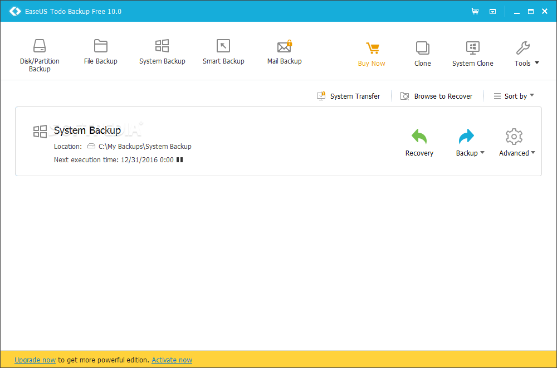Open the Tools wrench menu
The width and height of the screenshot is (557, 368).
526,54
